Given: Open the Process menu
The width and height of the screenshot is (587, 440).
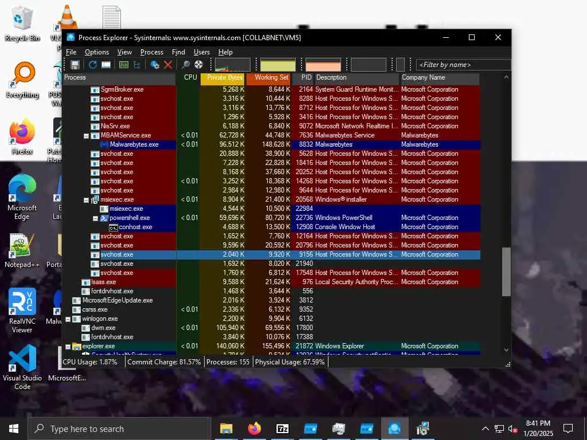Looking at the screenshot, I should point(151,52).
